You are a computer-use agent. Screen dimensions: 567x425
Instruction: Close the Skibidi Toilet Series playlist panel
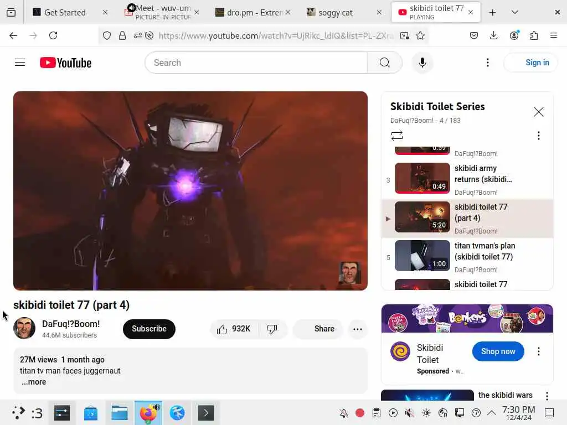pos(538,112)
